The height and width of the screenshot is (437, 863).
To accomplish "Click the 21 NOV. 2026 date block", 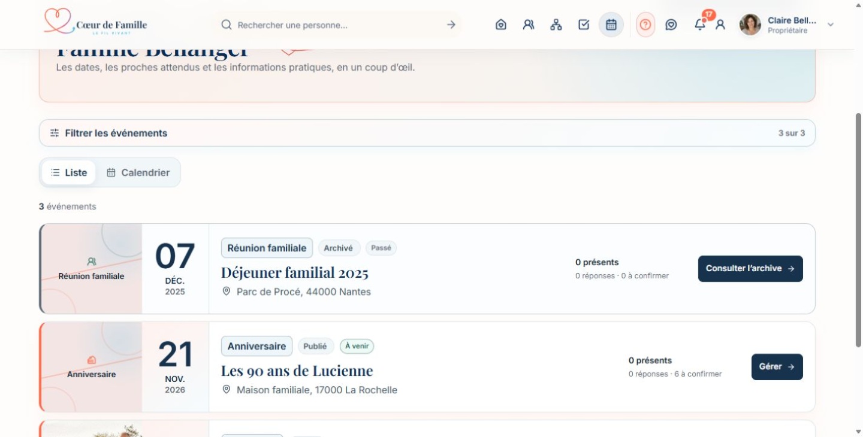I will (175, 367).
